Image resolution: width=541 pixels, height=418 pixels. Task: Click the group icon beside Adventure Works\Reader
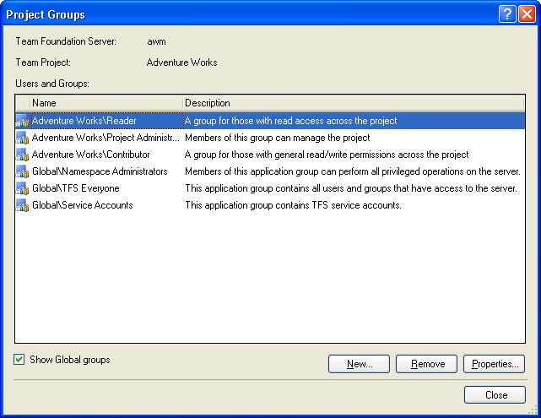click(x=22, y=122)
